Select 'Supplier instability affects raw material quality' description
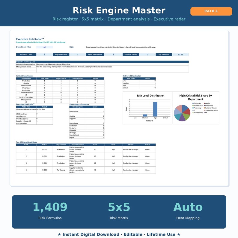Screen dimensions: 238x238 pos(78,170)
